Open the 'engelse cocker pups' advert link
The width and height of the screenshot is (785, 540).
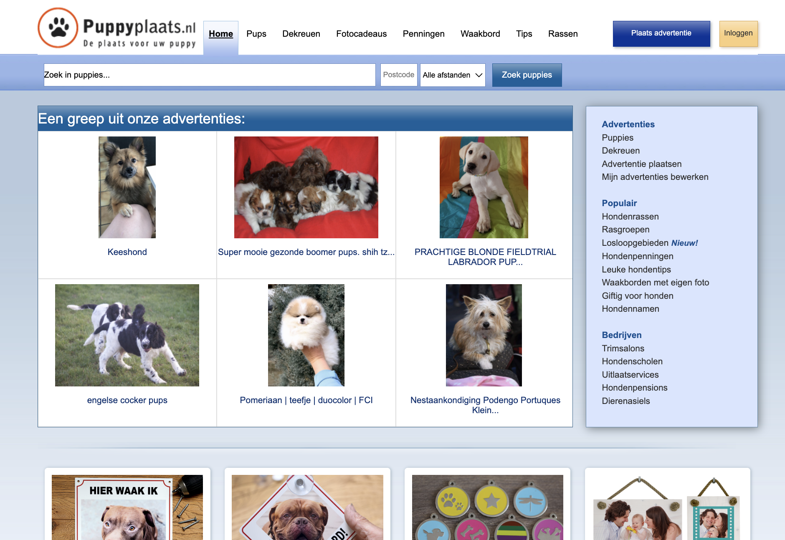coord(127,400)
